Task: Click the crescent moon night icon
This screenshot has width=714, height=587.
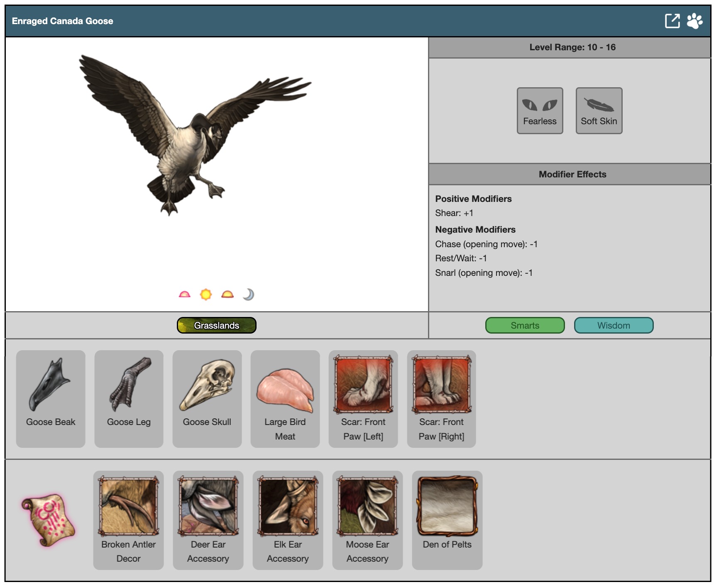Action: pos(248,295)
